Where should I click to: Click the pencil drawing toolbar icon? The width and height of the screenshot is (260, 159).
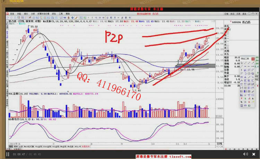coord(76,18)
